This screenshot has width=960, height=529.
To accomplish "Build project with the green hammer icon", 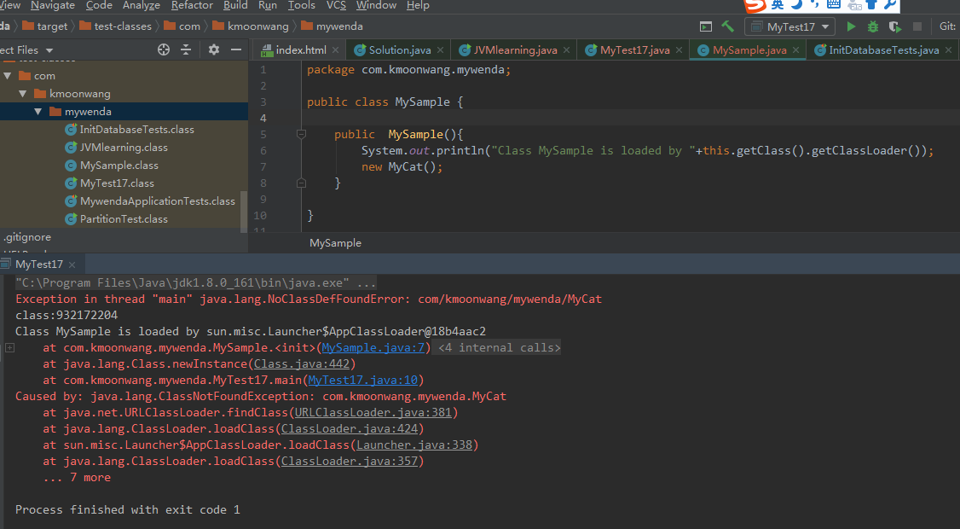I will (727, 26).
